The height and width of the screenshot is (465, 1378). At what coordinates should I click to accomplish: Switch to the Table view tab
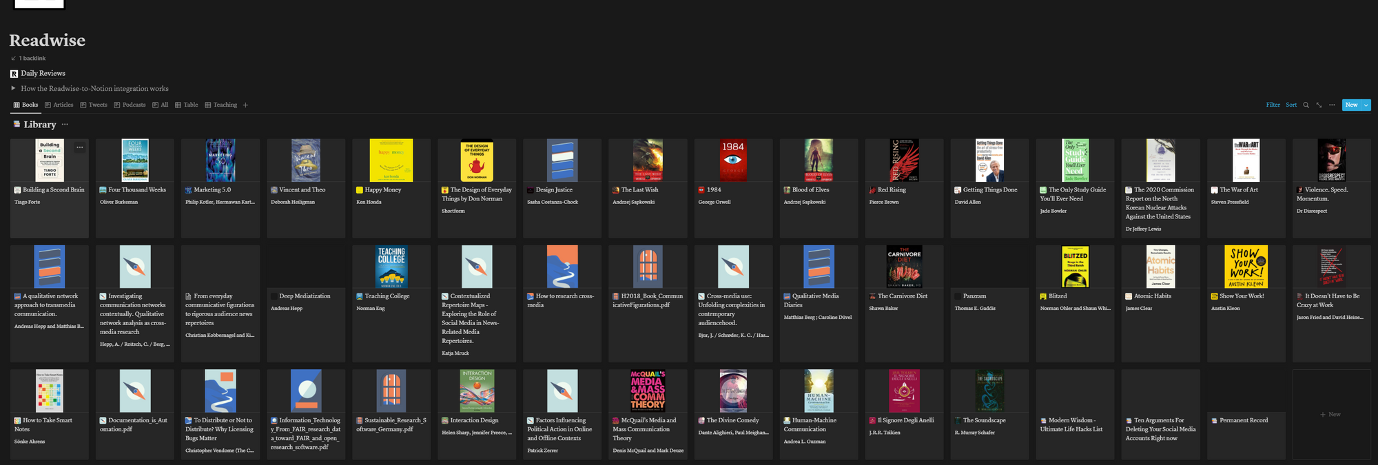click(187, 105)
